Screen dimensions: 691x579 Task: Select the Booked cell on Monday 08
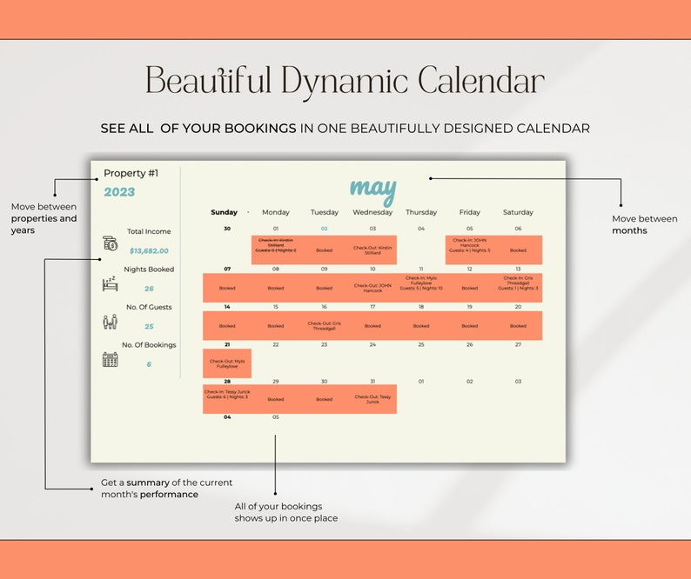click(276, 288)
